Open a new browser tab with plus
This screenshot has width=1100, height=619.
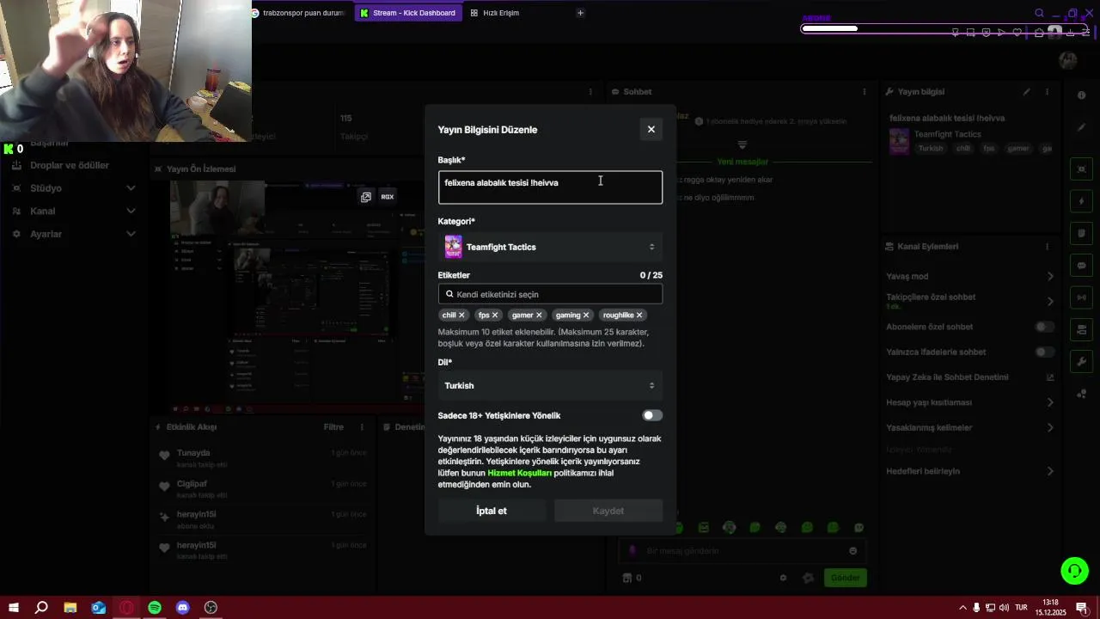coord(580,13)
